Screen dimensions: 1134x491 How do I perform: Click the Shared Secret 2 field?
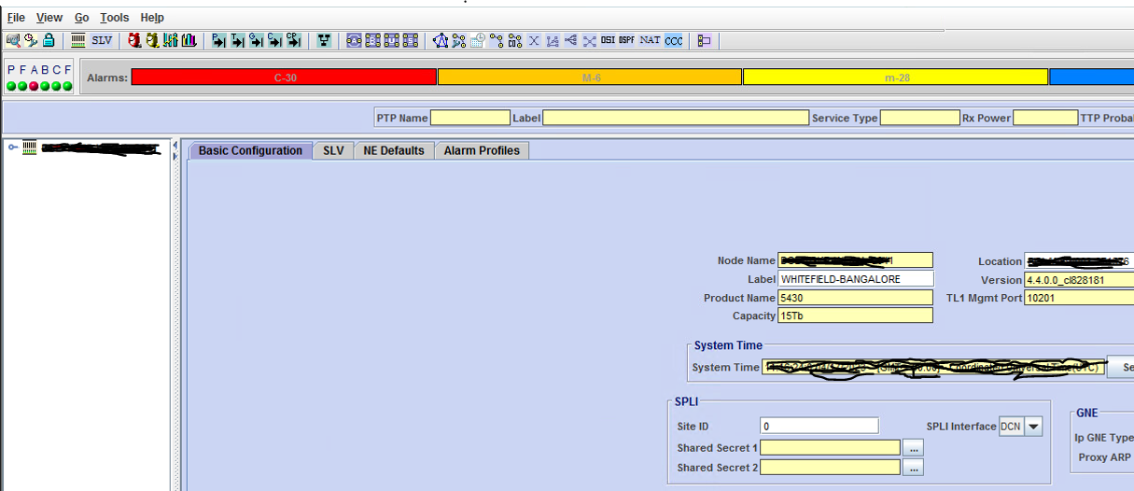click(830, 468)
